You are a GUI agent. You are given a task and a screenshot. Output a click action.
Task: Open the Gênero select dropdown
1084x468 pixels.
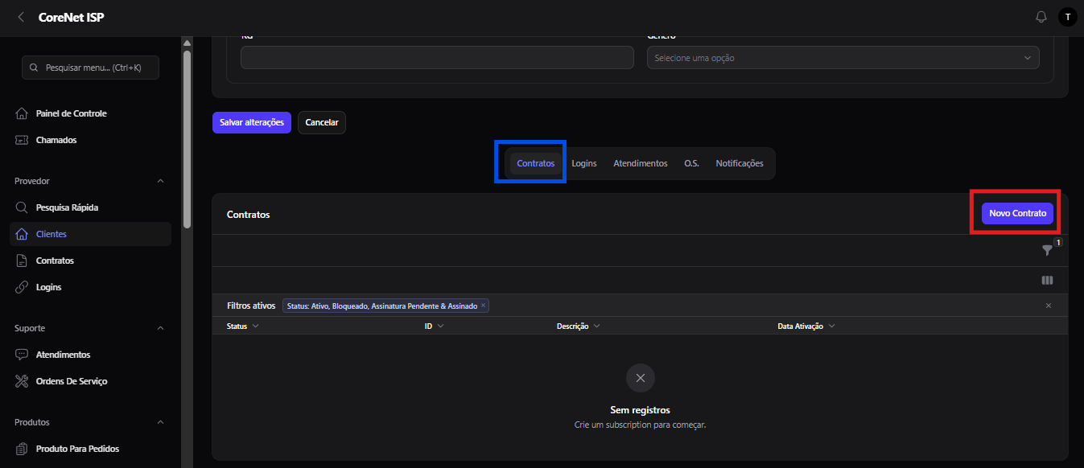click(x=843, y=58)
